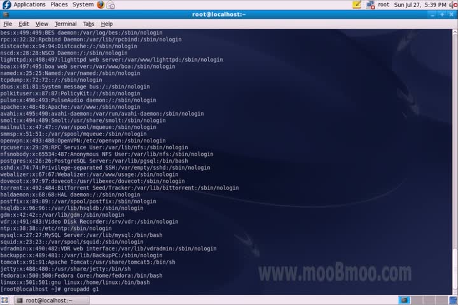458x305 pixels.
Task: Click the rpcuser RPC Service User line
Action: (94, 147)
